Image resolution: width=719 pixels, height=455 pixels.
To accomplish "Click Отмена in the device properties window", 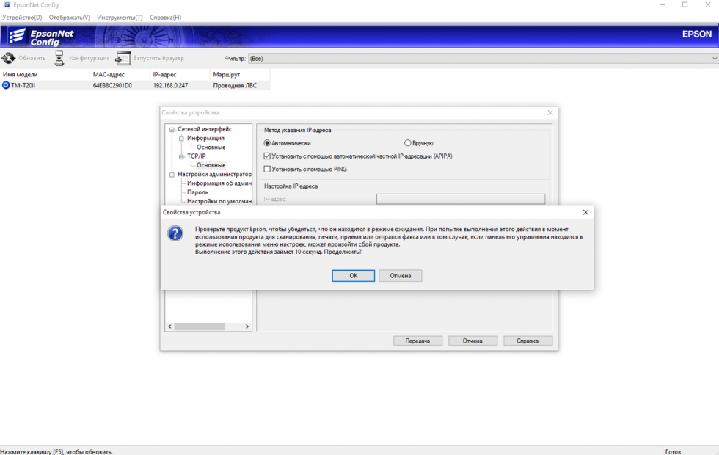I will coord(472,341).
